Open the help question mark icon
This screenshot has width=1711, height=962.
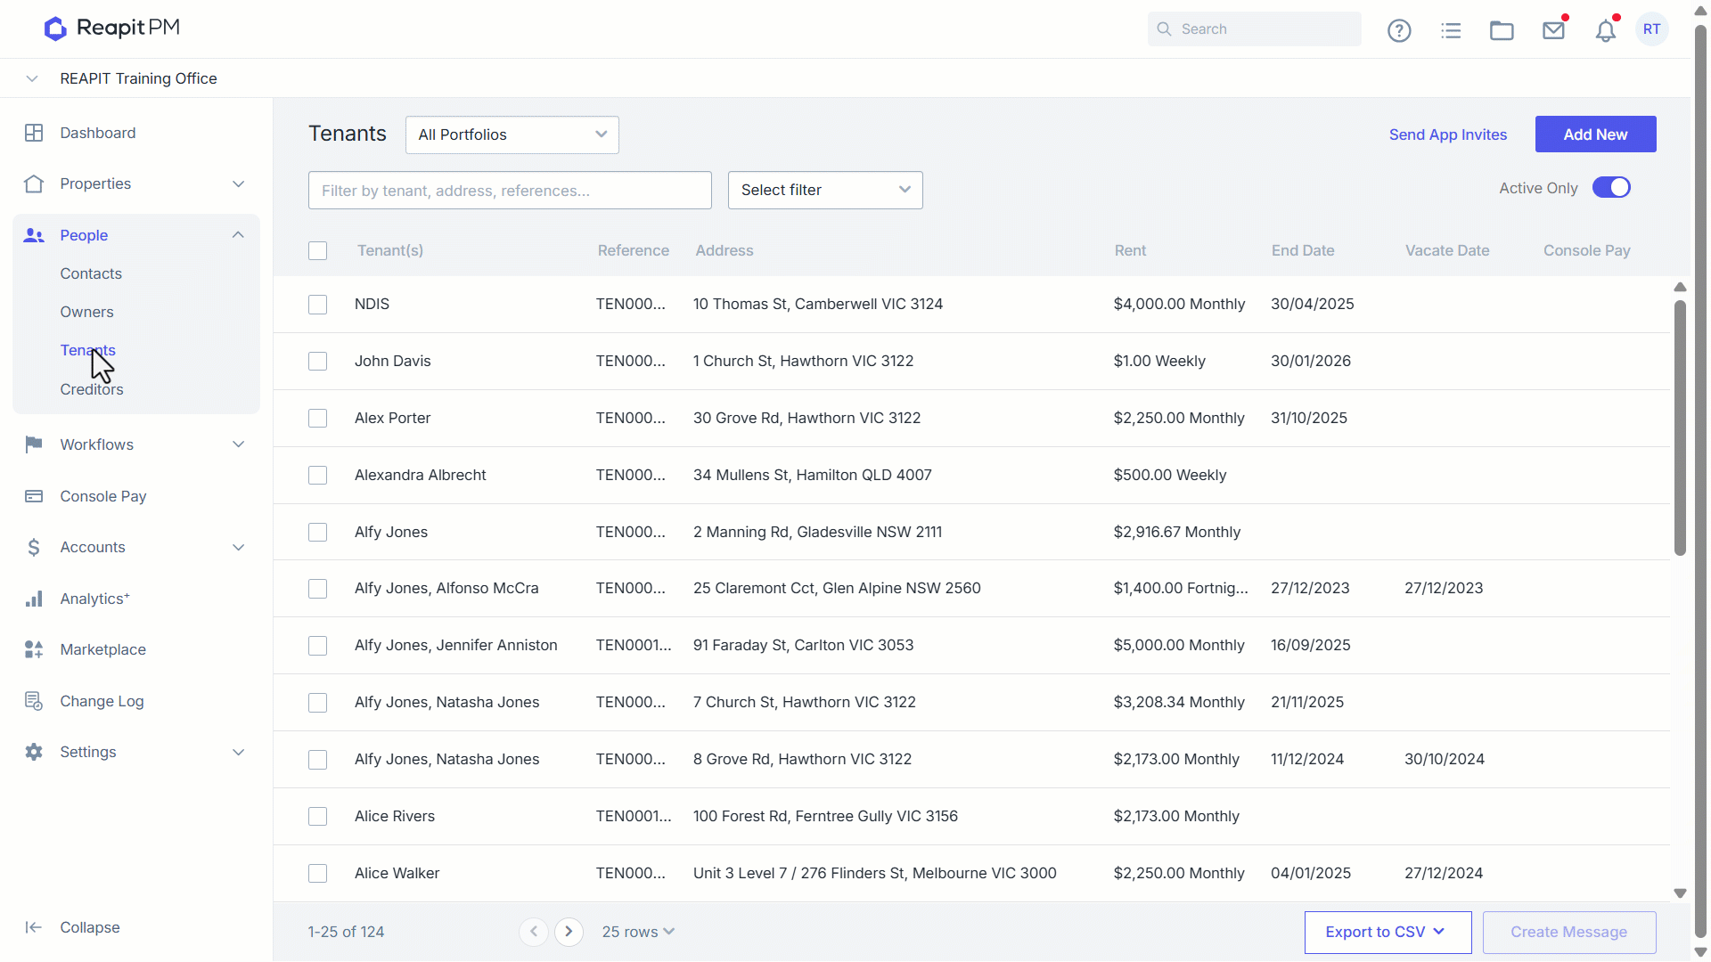click(1399, 30)
